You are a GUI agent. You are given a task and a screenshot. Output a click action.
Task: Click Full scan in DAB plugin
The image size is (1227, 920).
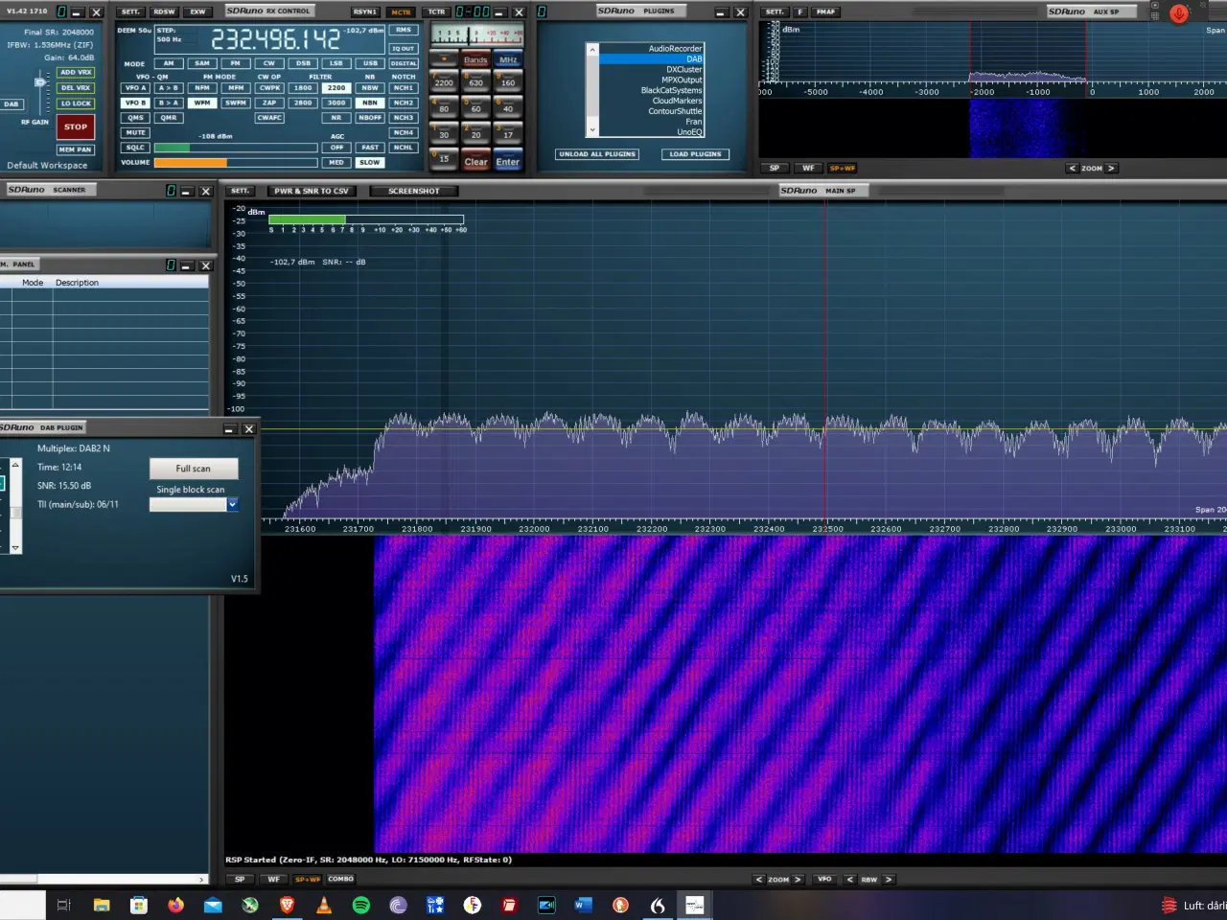(194, 469)
